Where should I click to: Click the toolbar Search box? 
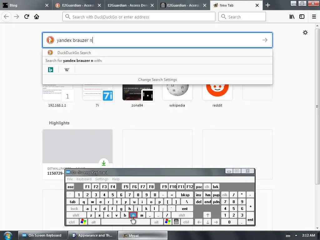click(242, 17)
